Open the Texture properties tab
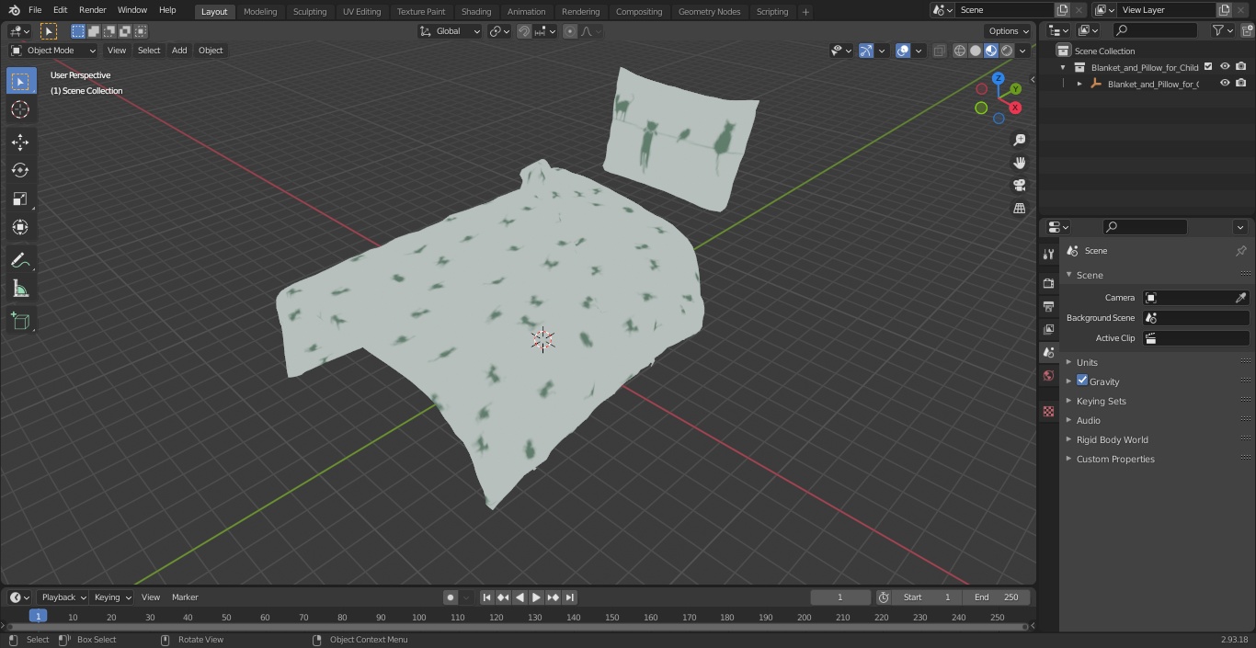 [1048, 411]
